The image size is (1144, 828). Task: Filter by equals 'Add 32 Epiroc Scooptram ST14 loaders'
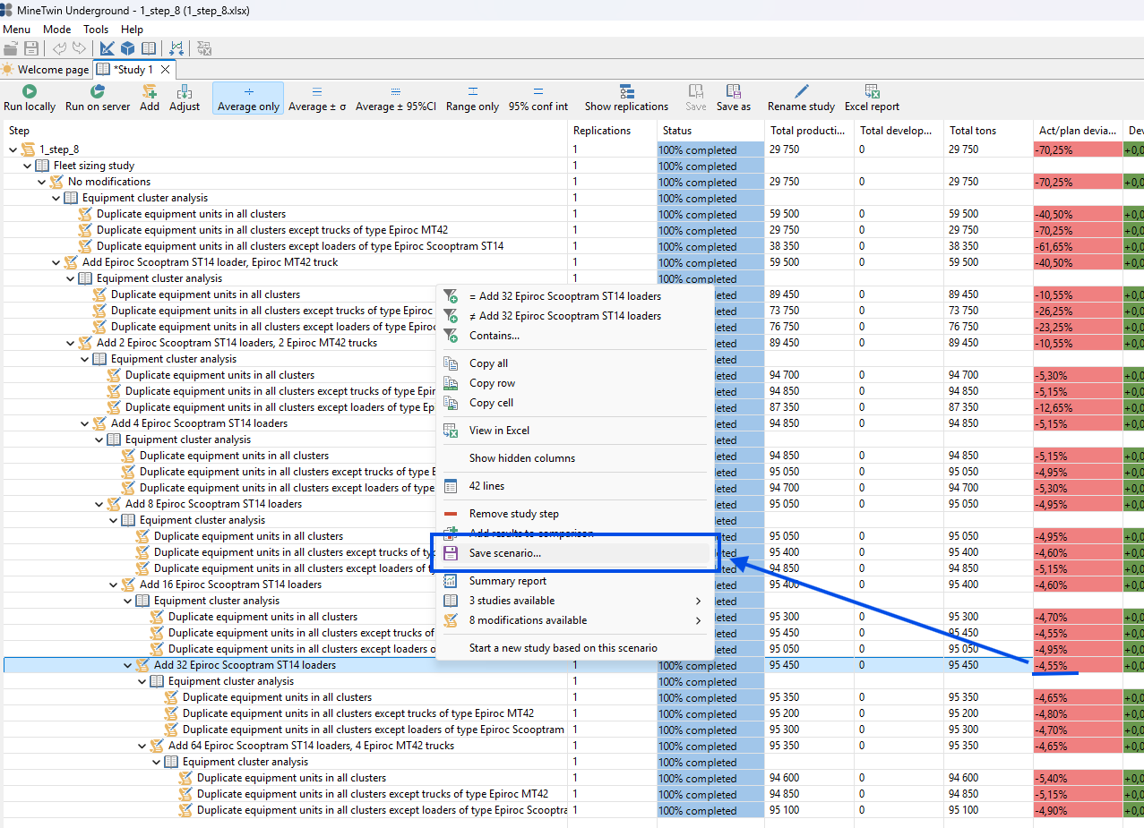coord(564,296)
